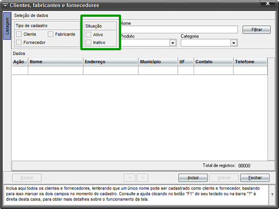
Task: Click the help text starting 'Inclua aqui todos'
Action: coord(133,194)
